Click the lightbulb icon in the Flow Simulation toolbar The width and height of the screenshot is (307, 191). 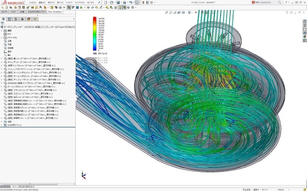point(120,8)
